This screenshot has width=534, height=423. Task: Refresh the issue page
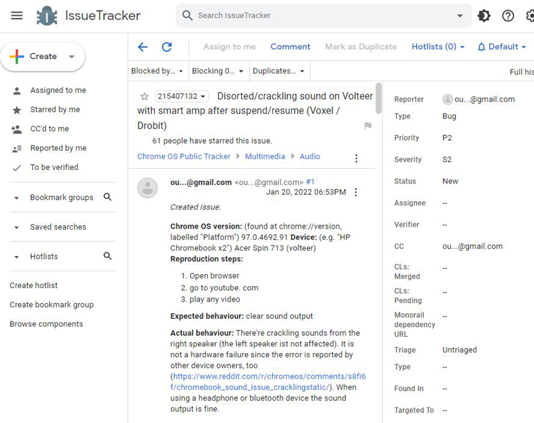point(167,47)
